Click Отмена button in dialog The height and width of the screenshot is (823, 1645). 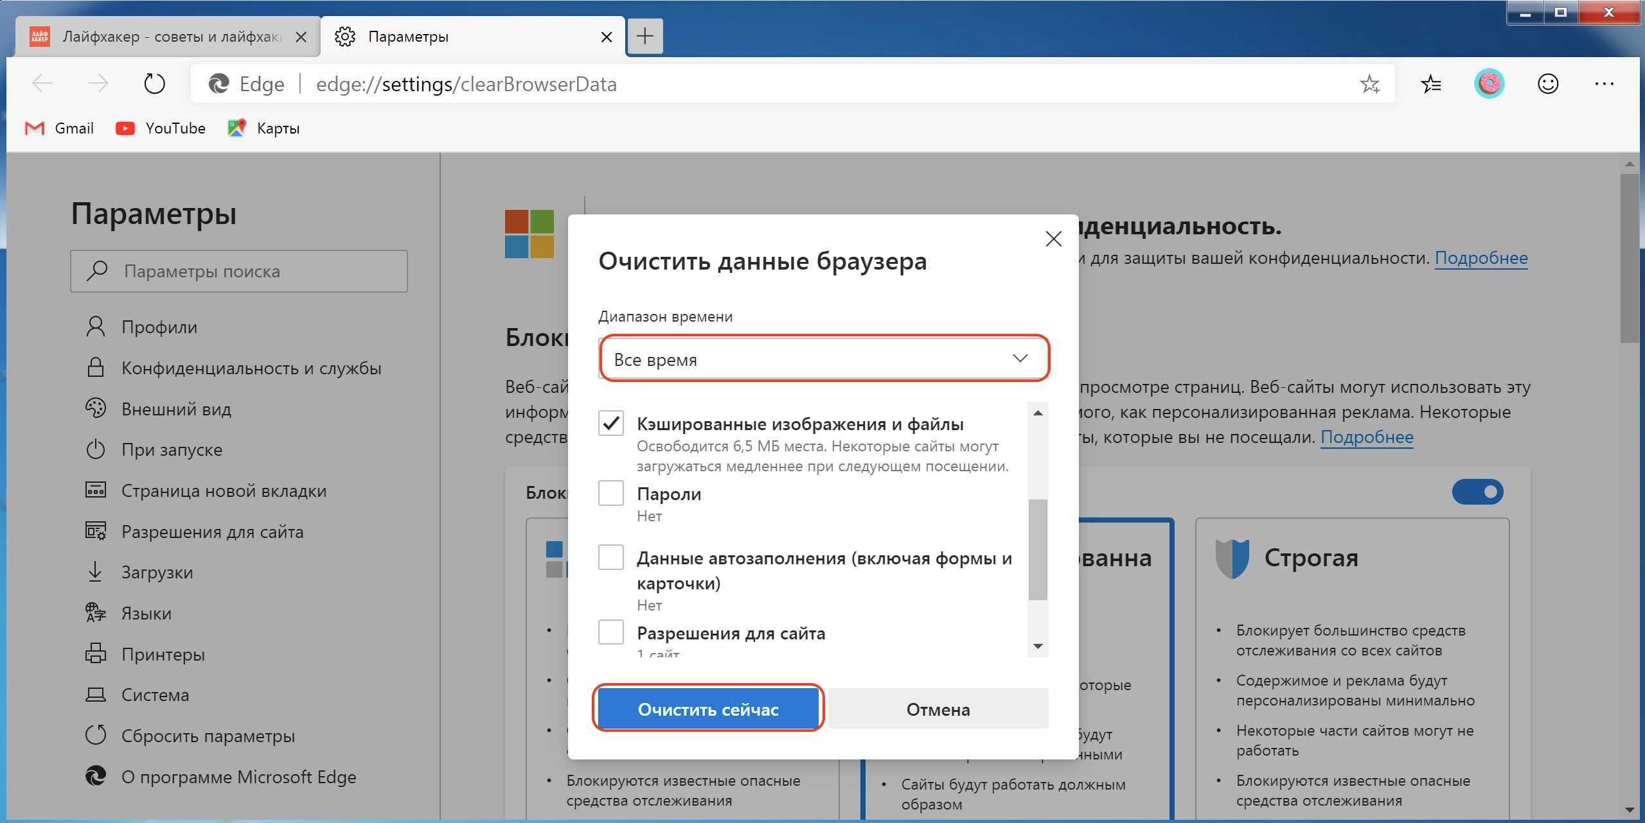937,707
